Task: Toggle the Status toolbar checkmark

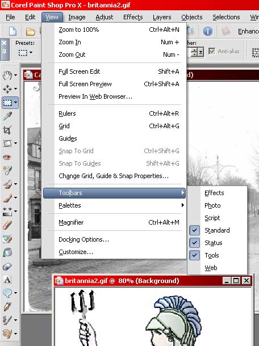Action: pyautogui.click(x=194, y=243)
